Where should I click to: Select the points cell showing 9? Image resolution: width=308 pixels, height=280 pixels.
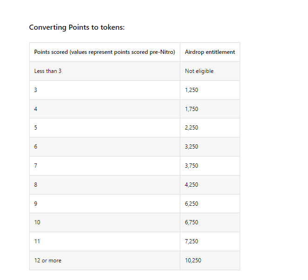(105, 204)
